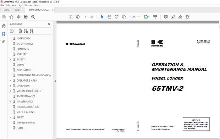Open the Notes bookmark
Image resolution: width=220 pixels, height=139 pixels.
[20, 128]
